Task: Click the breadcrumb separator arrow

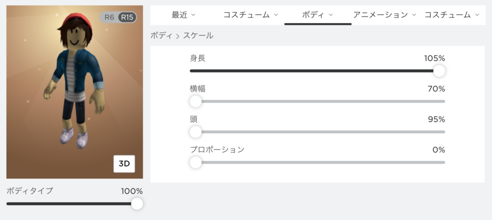Action: pos(178,36)
